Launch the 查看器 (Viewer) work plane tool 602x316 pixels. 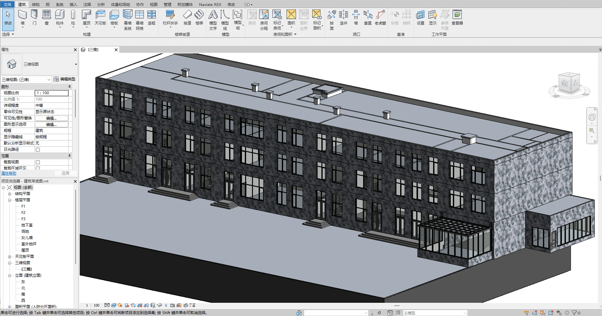click(457, 15)
